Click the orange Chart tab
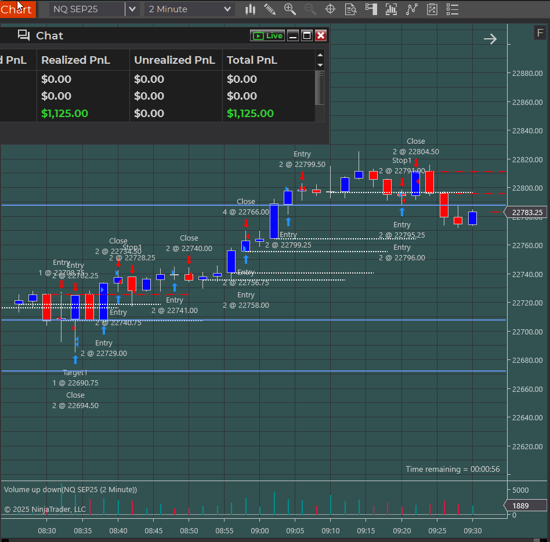This screenshot has height=542, width=550. (17, 9)
